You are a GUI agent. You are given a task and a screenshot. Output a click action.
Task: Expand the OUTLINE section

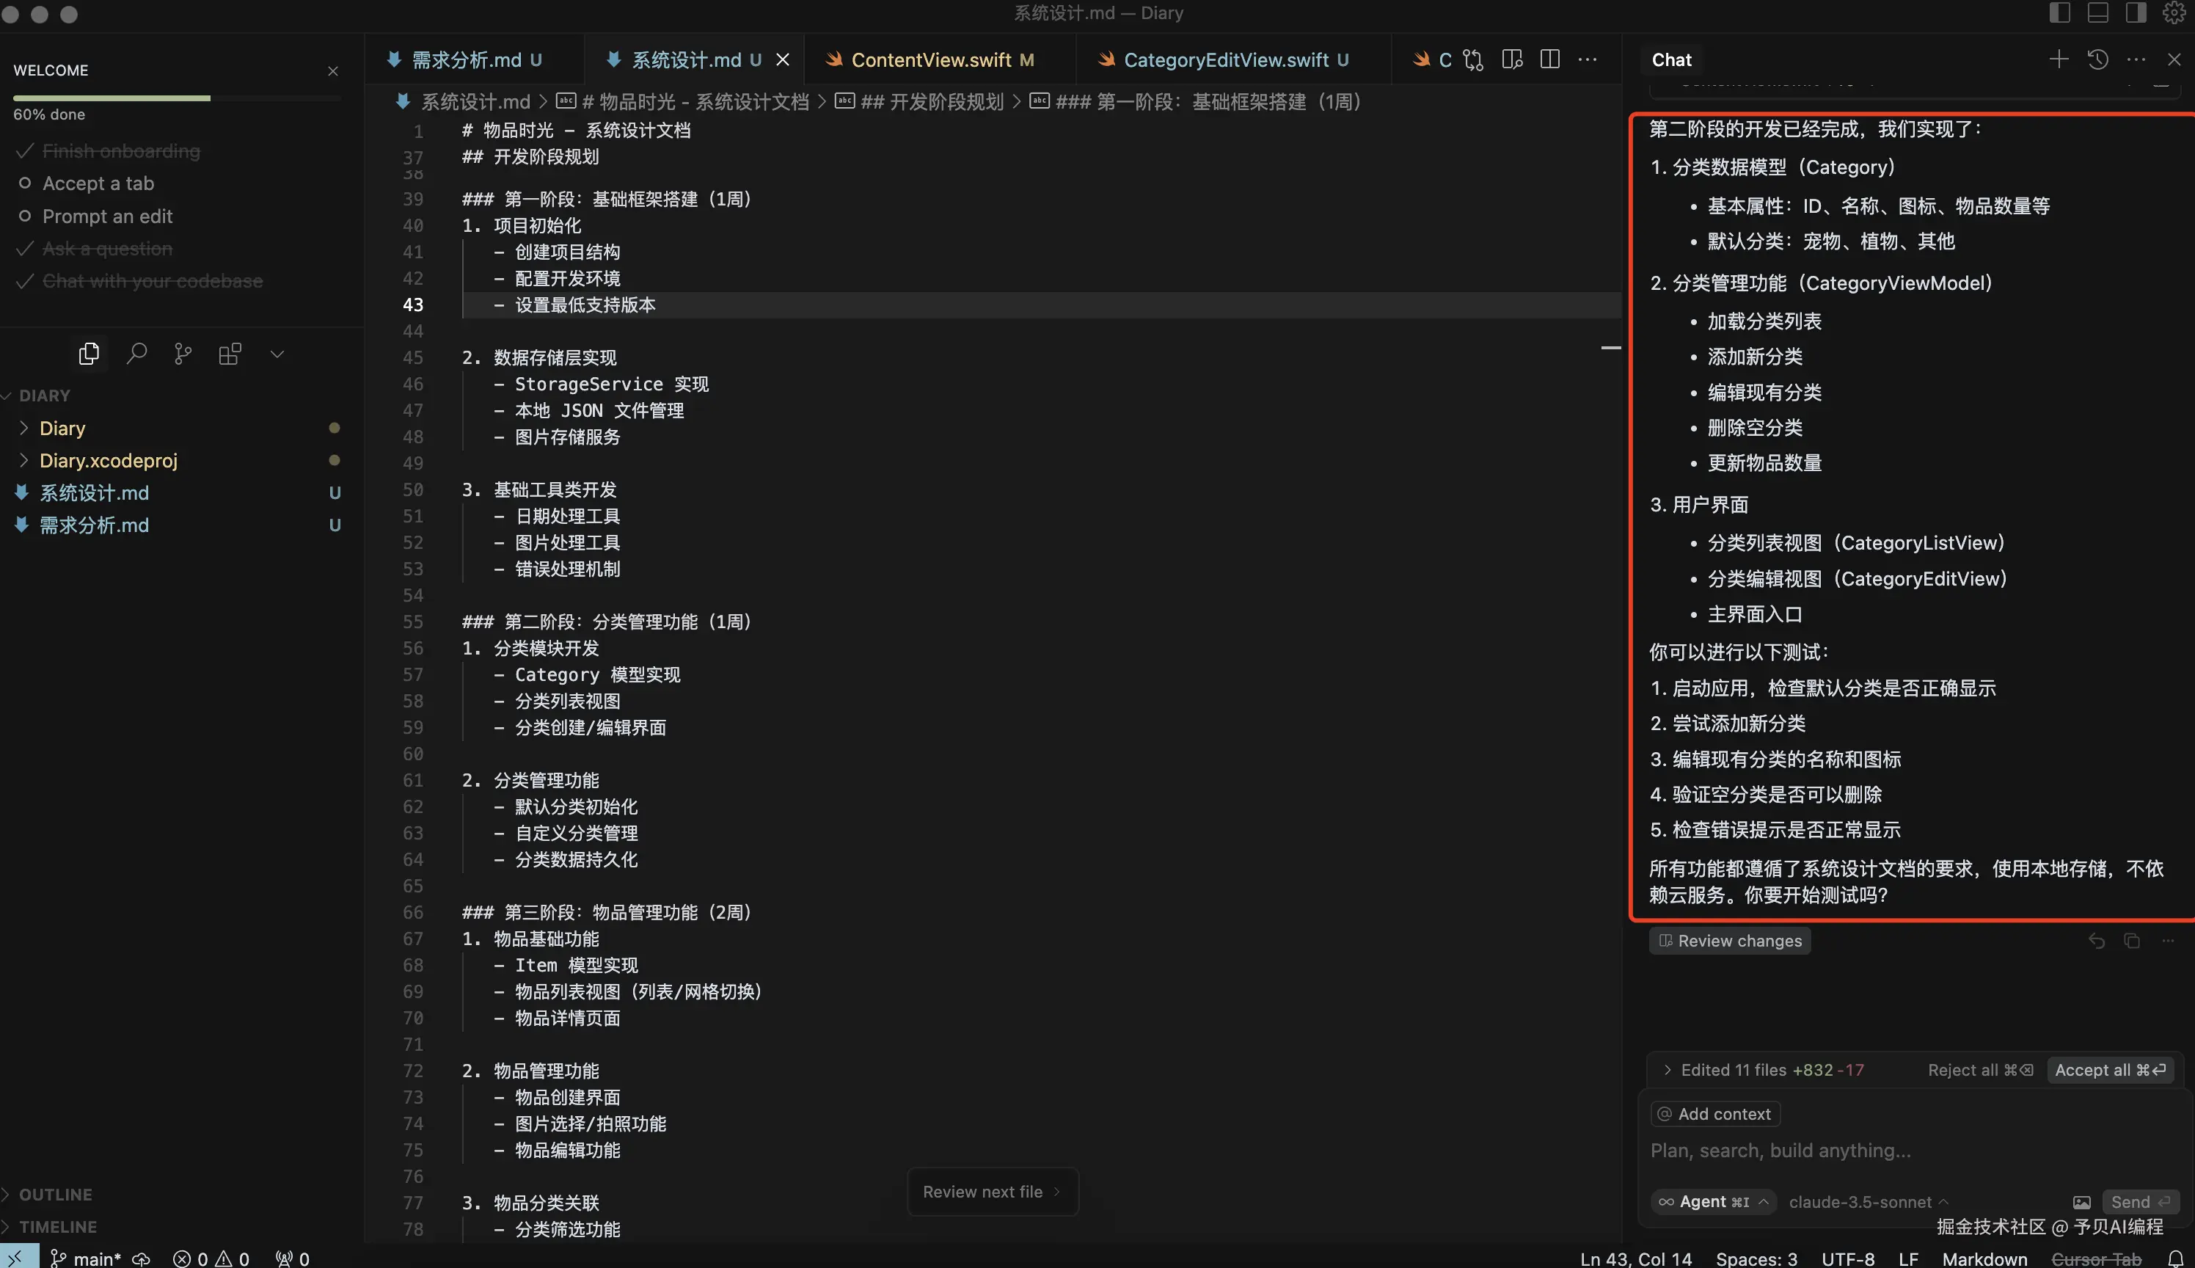[x=55, y=1194]
